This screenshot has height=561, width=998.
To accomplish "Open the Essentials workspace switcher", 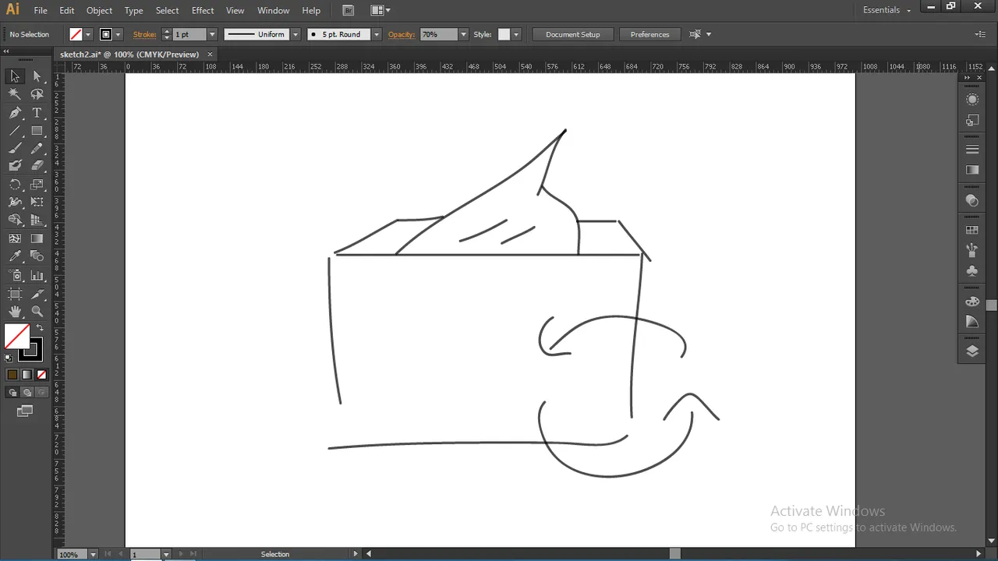I will tap(887, 10).
